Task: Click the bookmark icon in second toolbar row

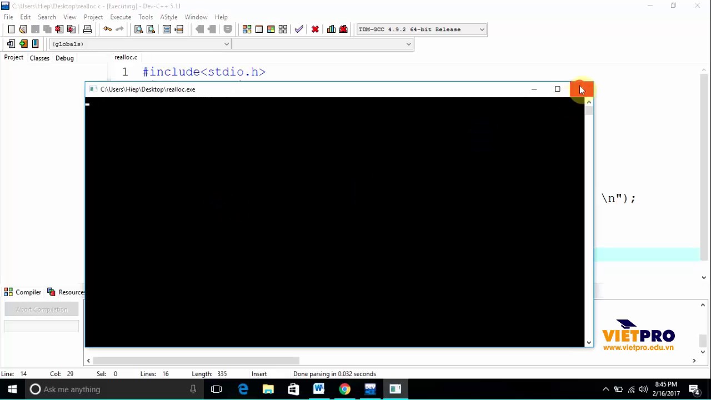Action: pos(35,44)
